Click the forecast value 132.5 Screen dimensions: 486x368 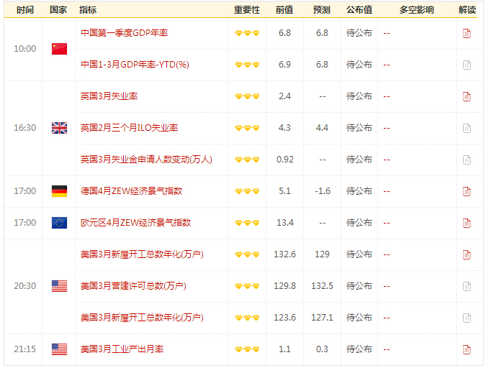pos(322,286)
